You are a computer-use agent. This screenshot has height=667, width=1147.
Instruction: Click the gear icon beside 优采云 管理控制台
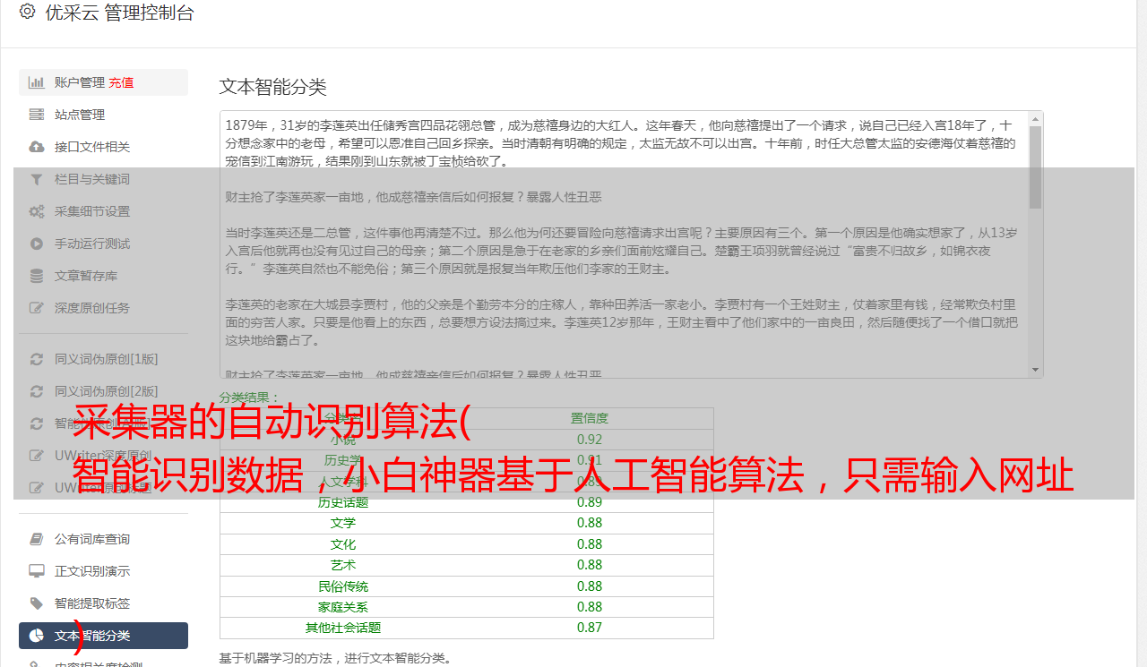pos(27,12)
